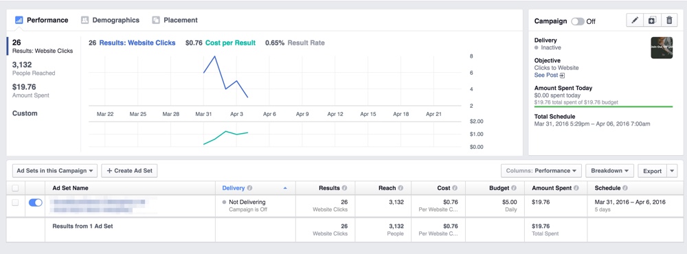Click the Create Ad Set button
Image resolution: width=687 pixels, height=254 pixels.
(129, 171)
